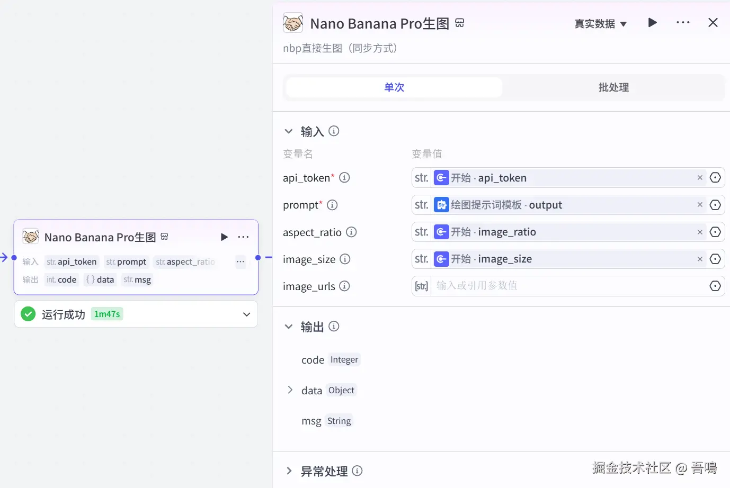Open [str] type selector for image_urls row

pyautogui.click(x=422, y=286)
